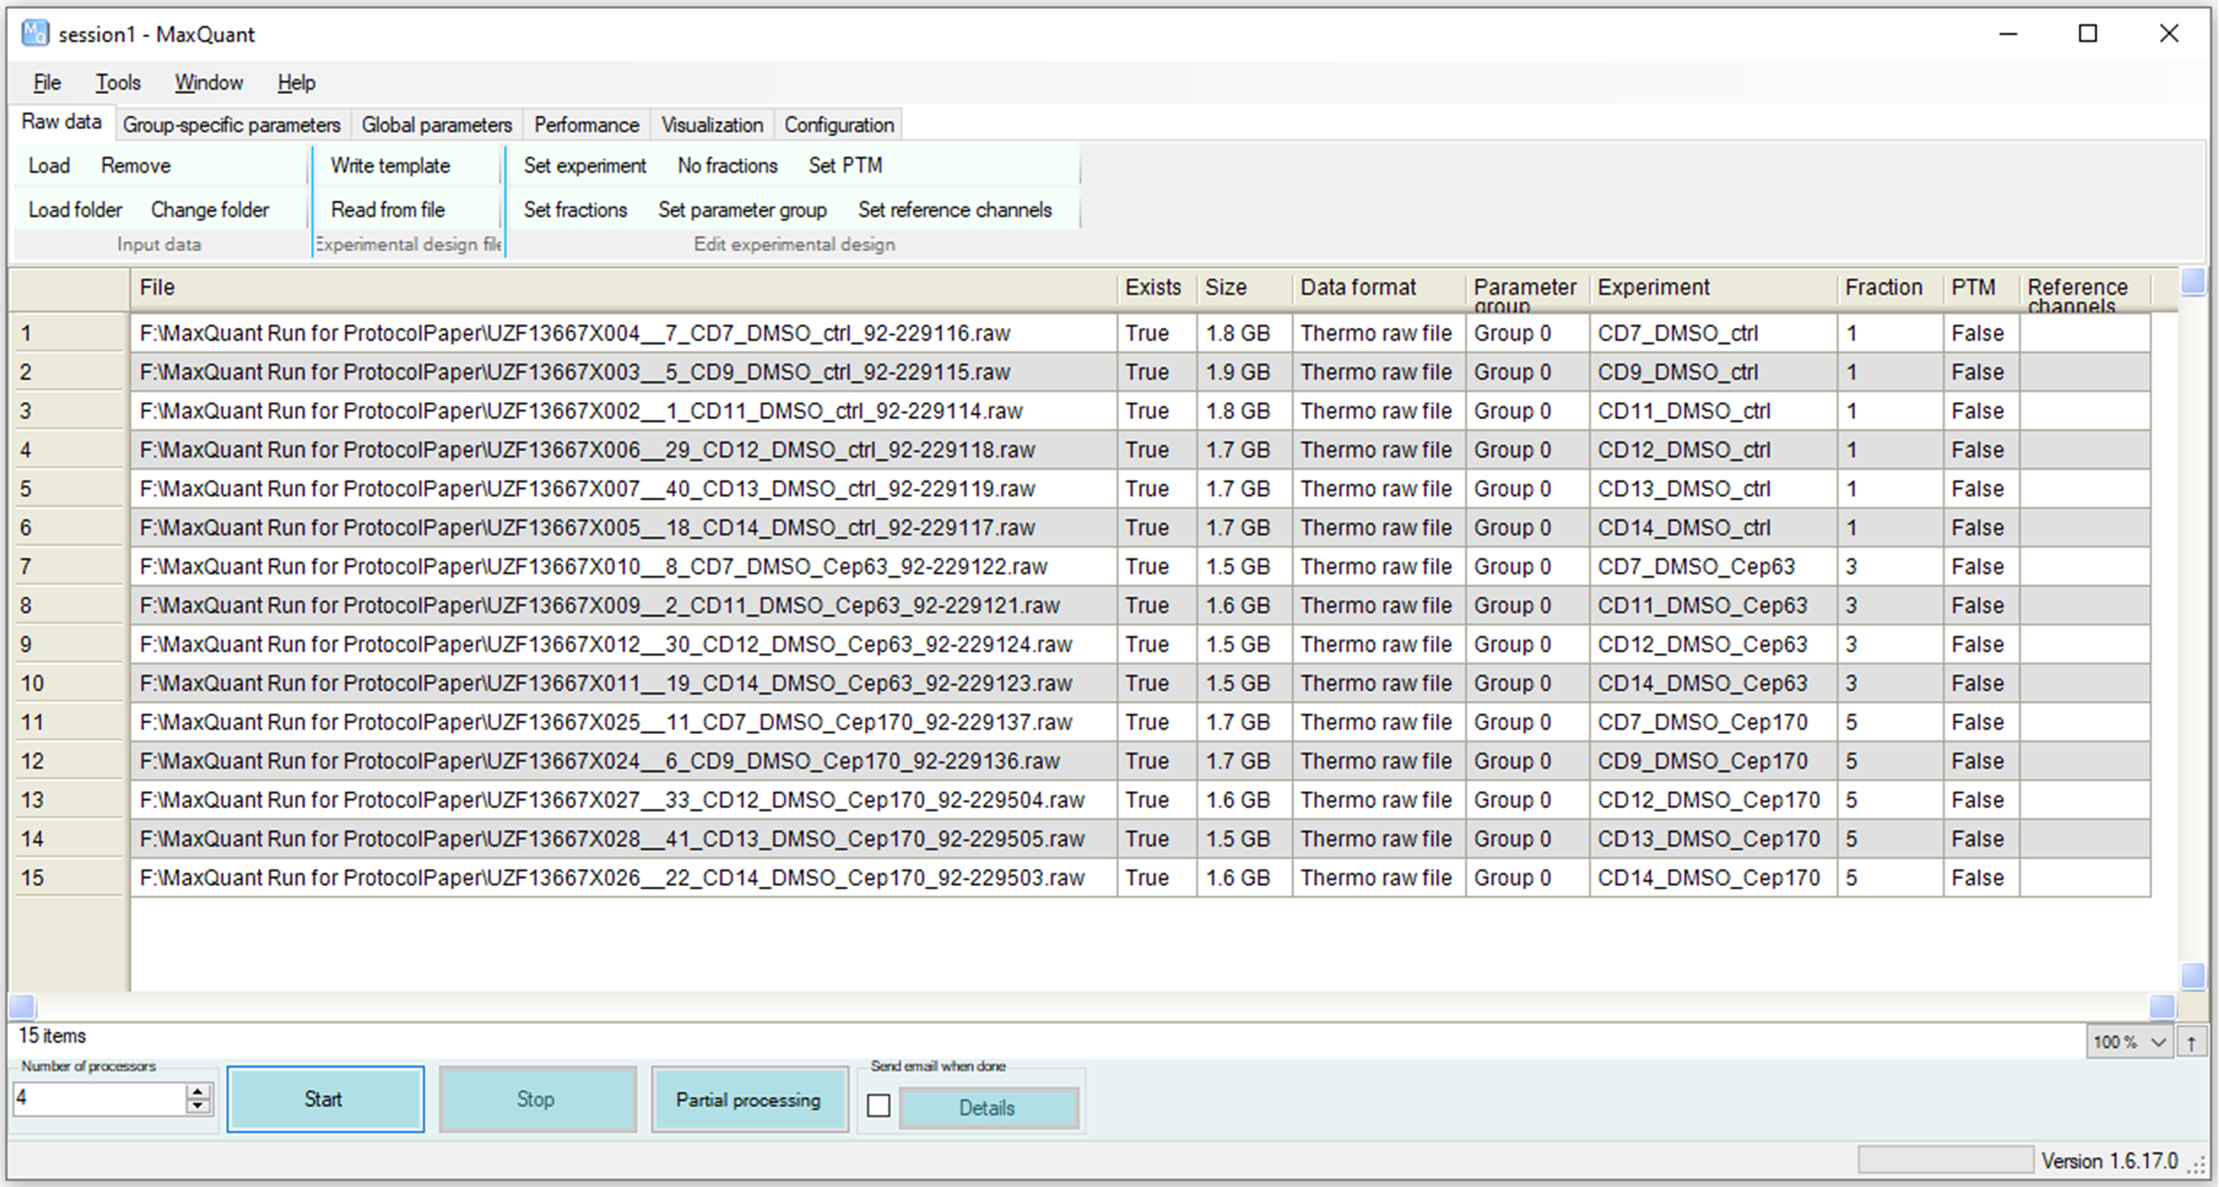Image resolution: width=2219 pixels, height=1187 pixels.
Task: Click Remove in Input data group
Action: click(136, 166)
